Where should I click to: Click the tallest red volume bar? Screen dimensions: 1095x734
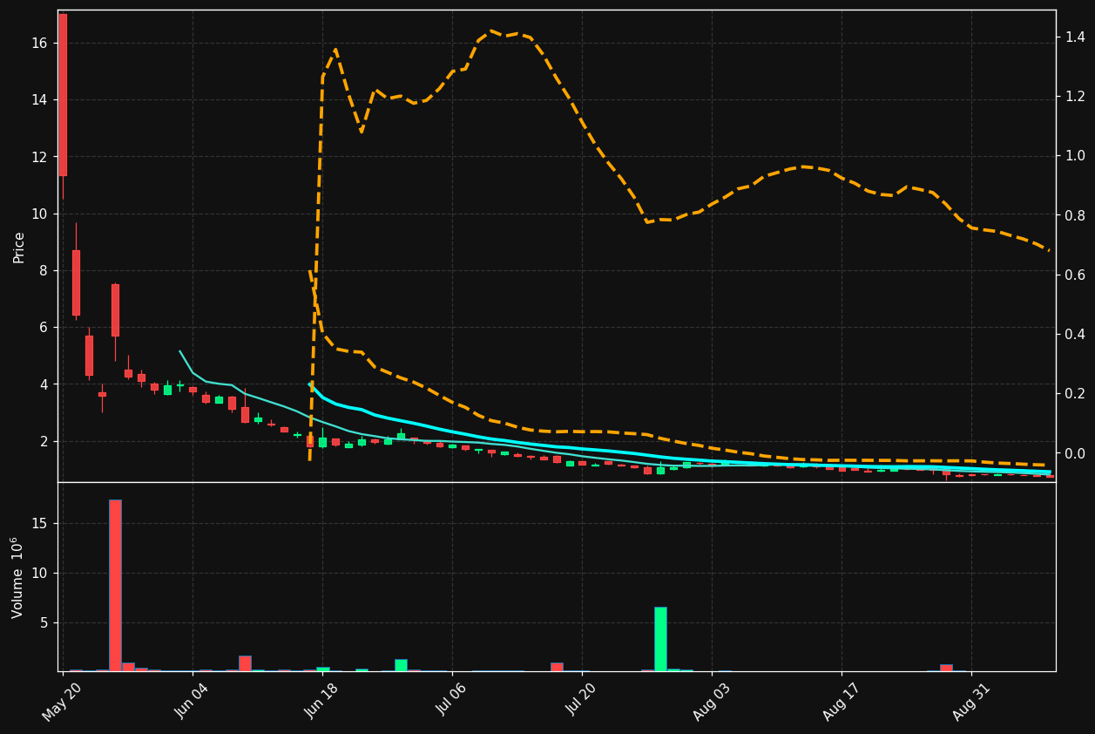115,585
